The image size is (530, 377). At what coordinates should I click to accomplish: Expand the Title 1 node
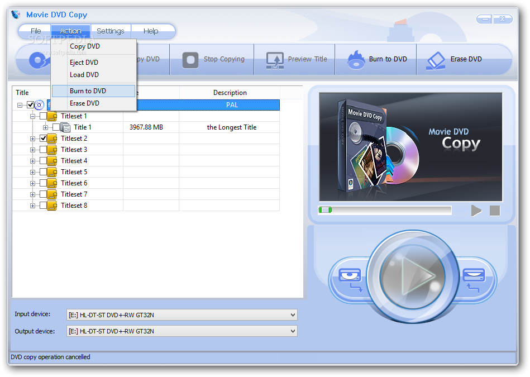coord(45,127)
